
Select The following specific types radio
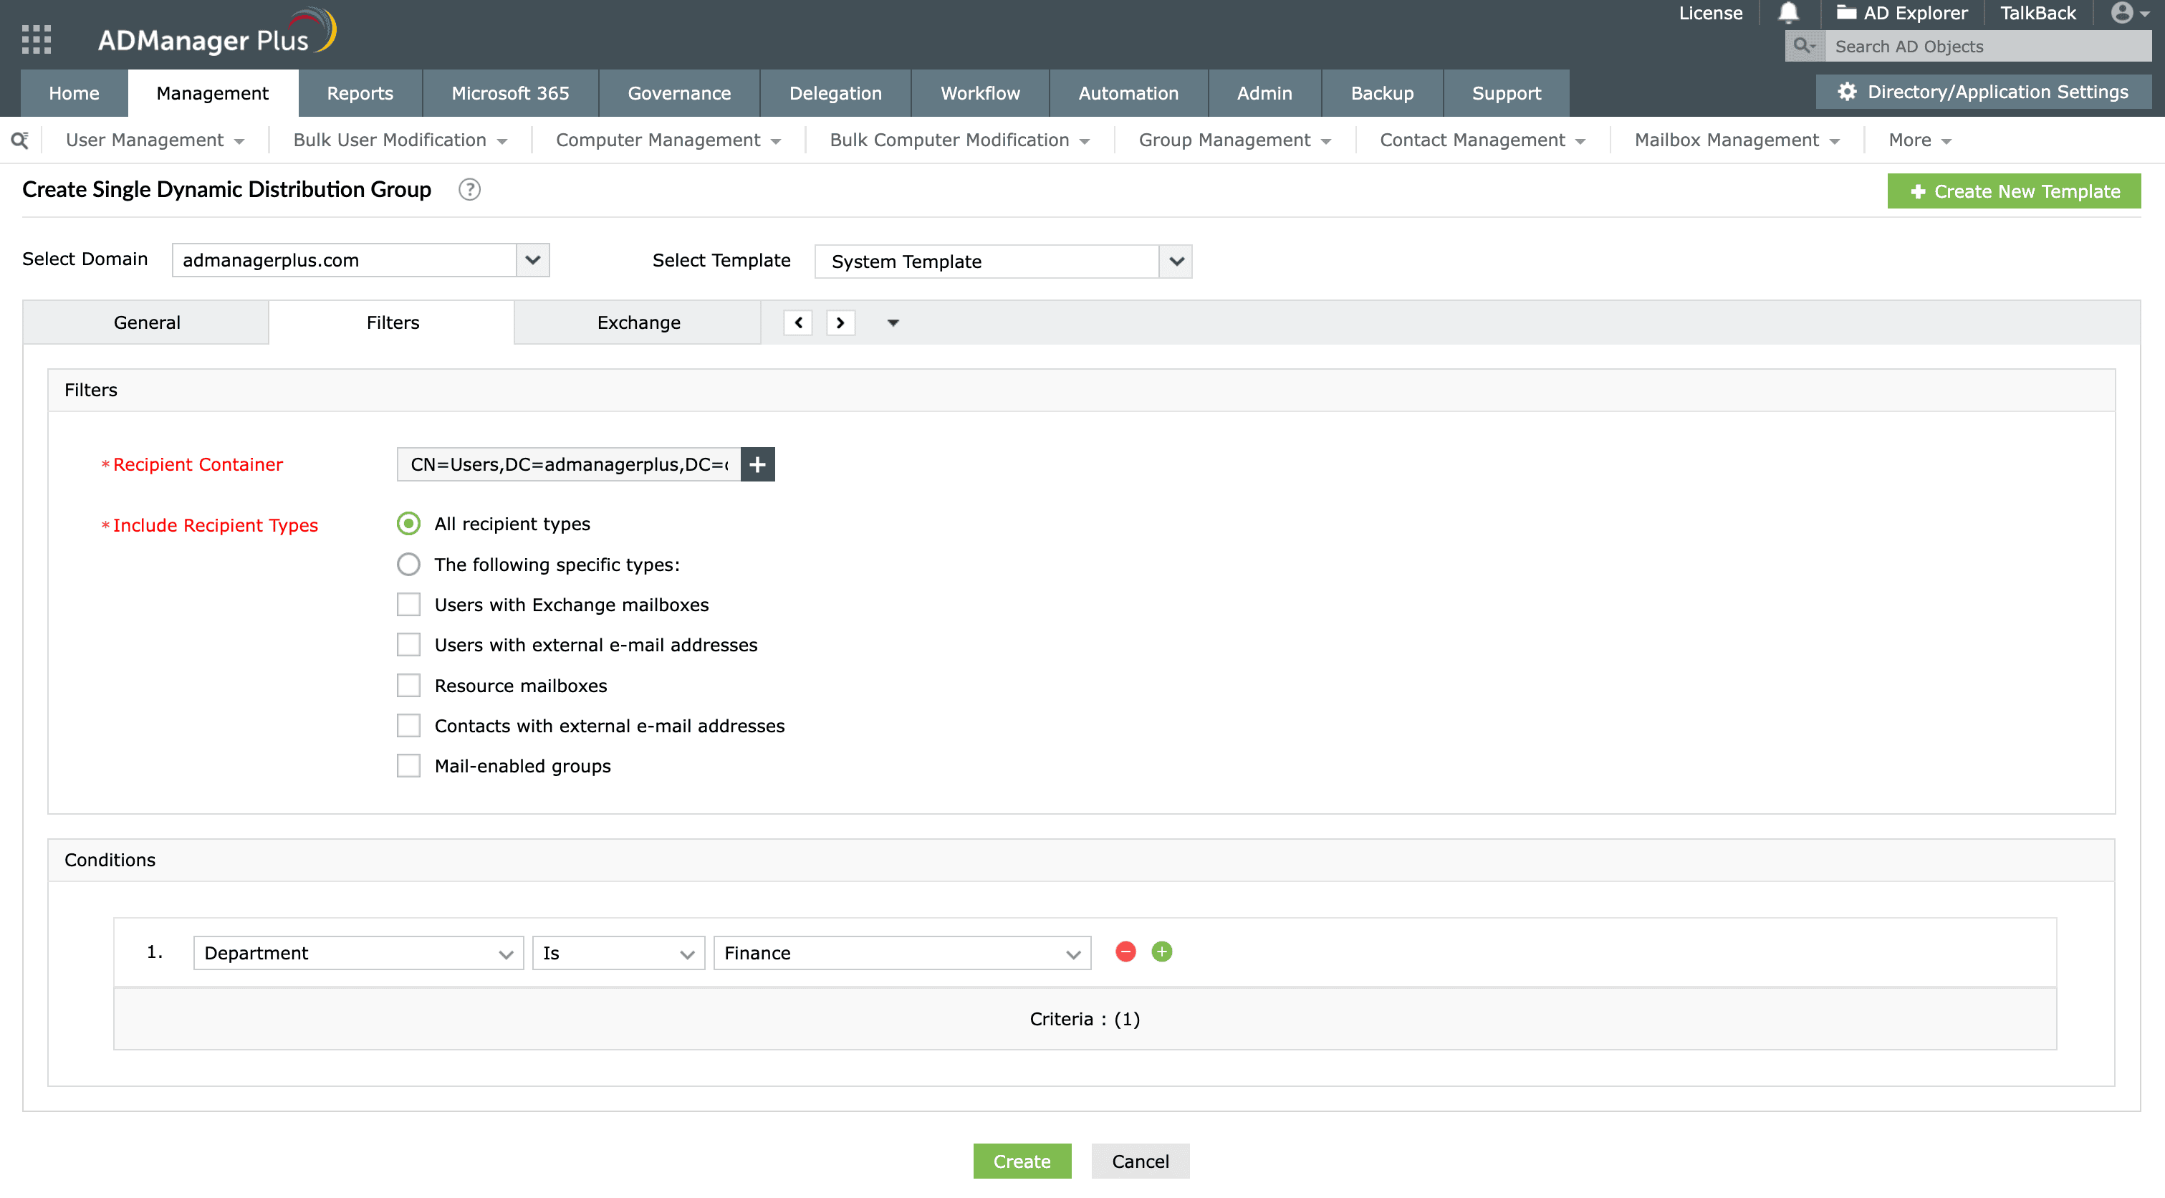click(x=408, y=564)
